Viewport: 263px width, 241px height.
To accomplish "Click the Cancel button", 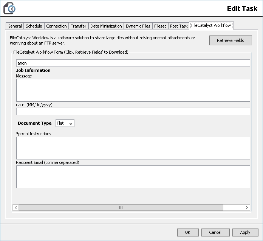I will click(x=215, y=232).
